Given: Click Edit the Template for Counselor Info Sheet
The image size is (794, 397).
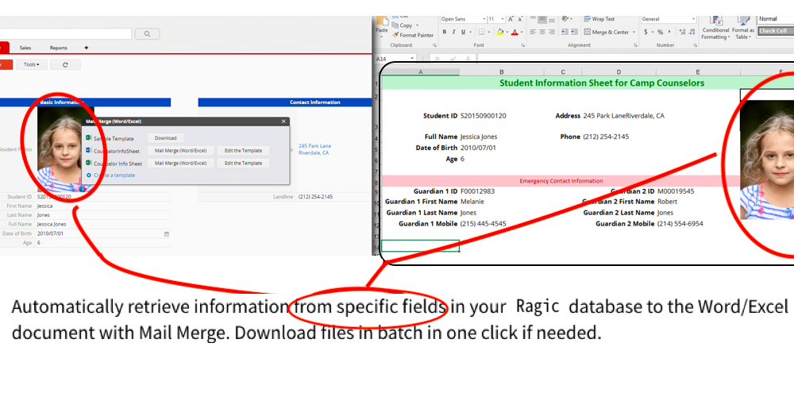Looking at the screenshot, I should (244, 163).
